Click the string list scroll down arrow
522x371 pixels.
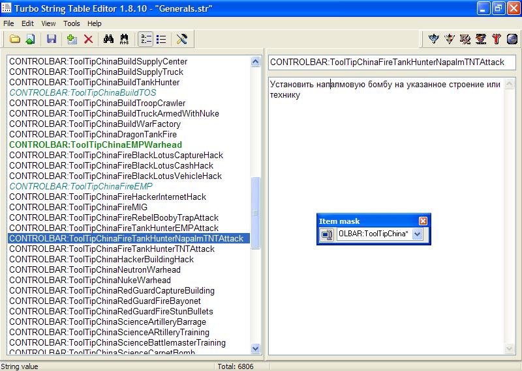coord(255,348)
